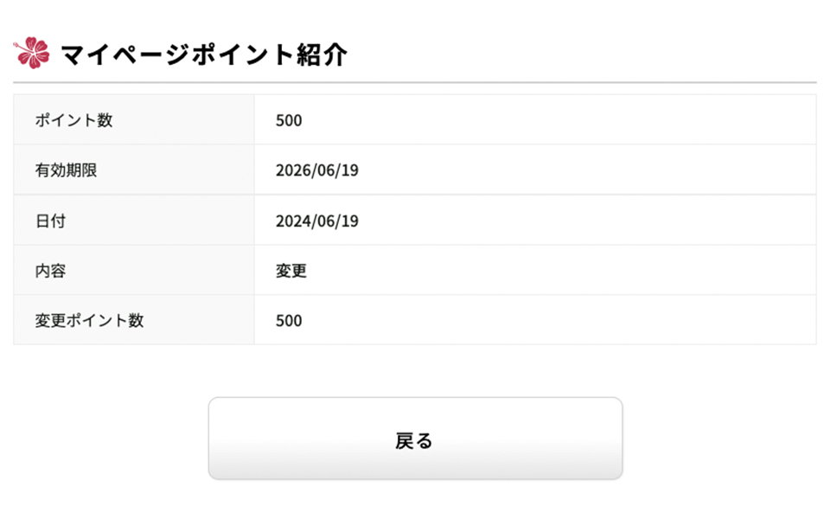
Task: Click the 500 value beside 変更ポイント数
Action: click(289, 320)
